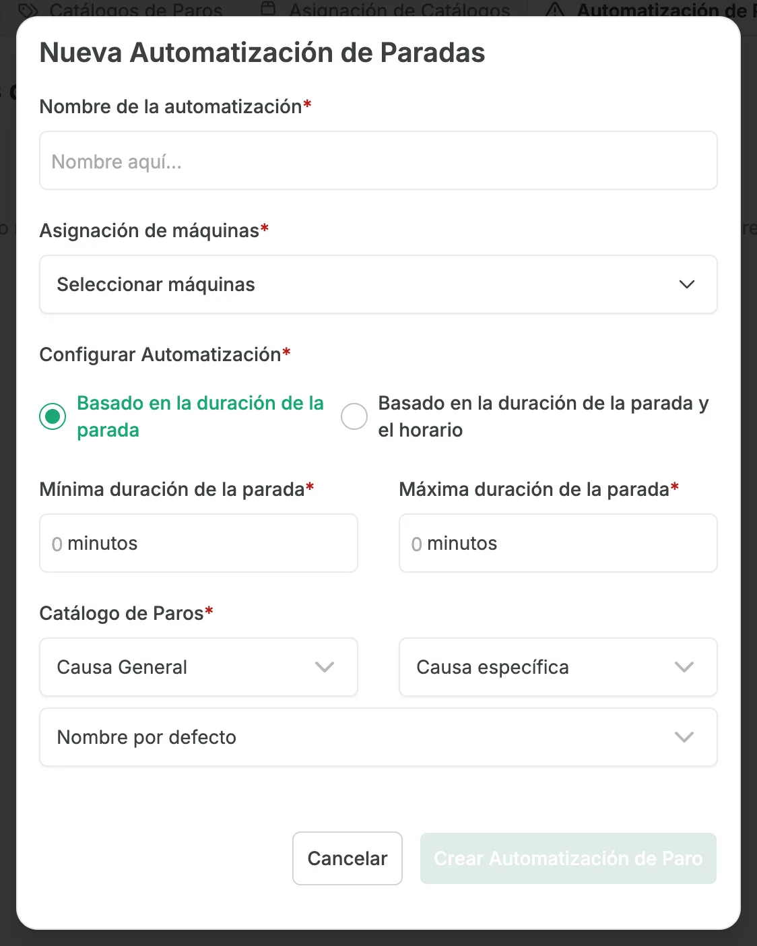Expand the 'Nombre por defecto' dropdown

point(378,737)
